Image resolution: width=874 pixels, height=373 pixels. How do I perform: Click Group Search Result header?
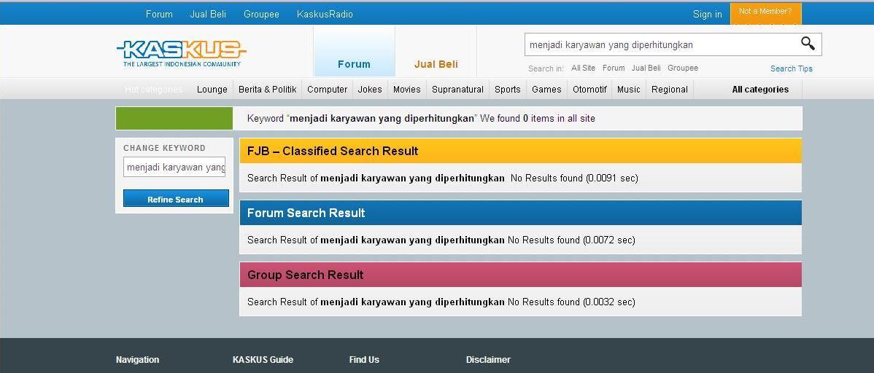pos(521,275)
